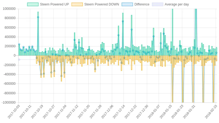Click the 2017-12-30 x-axis date label
This screenshot has height=123, width=219.
142,112
